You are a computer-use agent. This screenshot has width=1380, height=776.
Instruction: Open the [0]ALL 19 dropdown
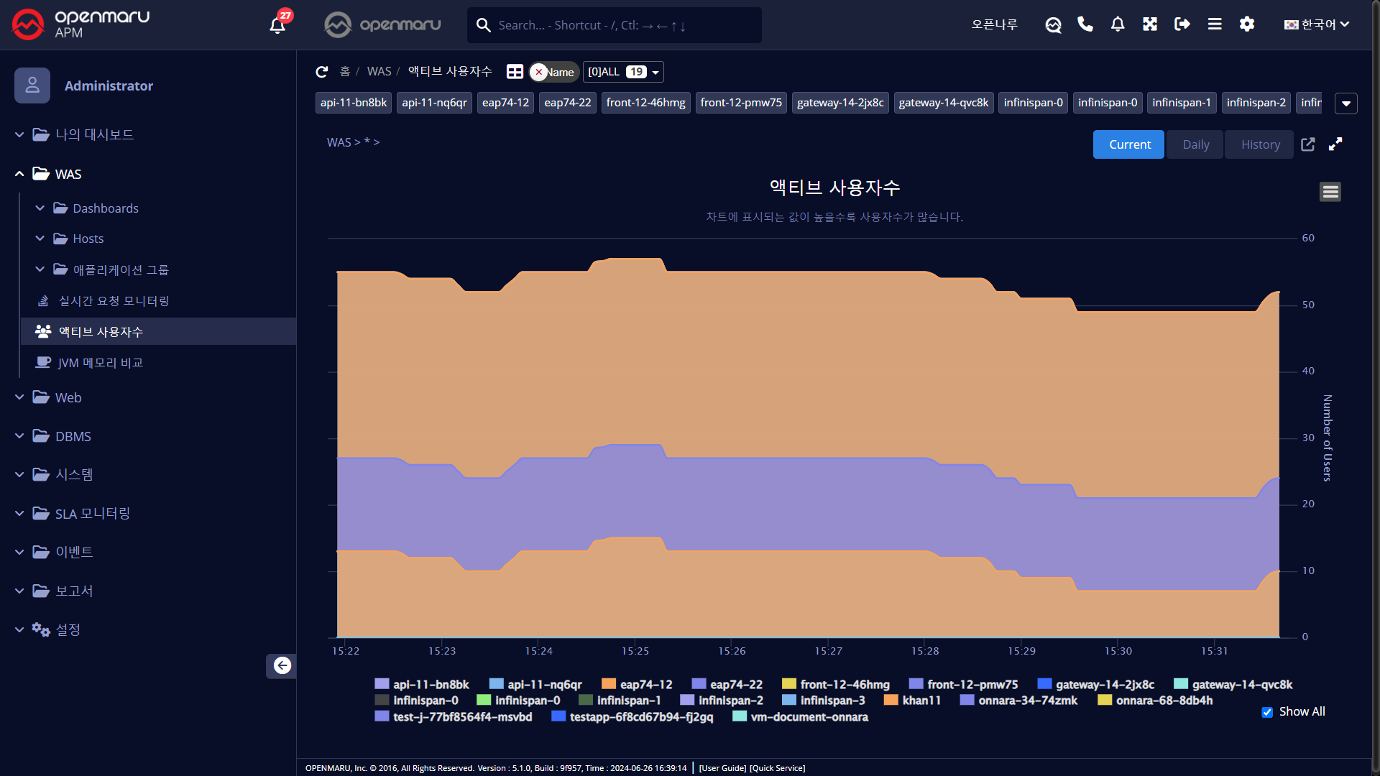click(622, 72)
